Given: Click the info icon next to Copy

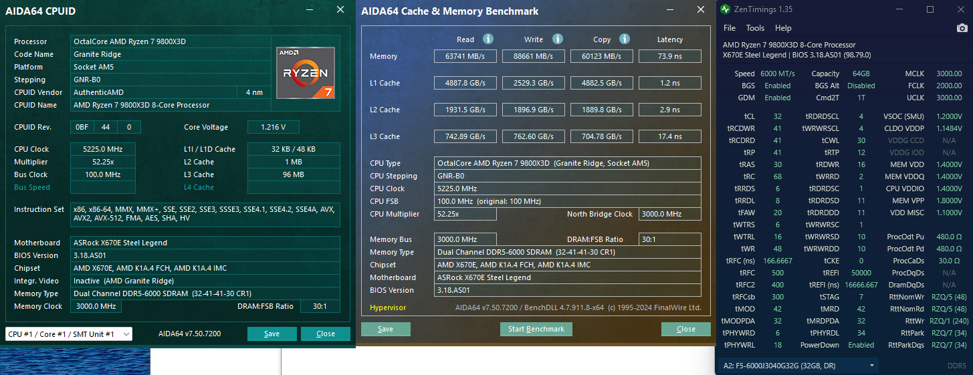Looking at the screenshot, I should pyautogui.click(x=625, y=39).
